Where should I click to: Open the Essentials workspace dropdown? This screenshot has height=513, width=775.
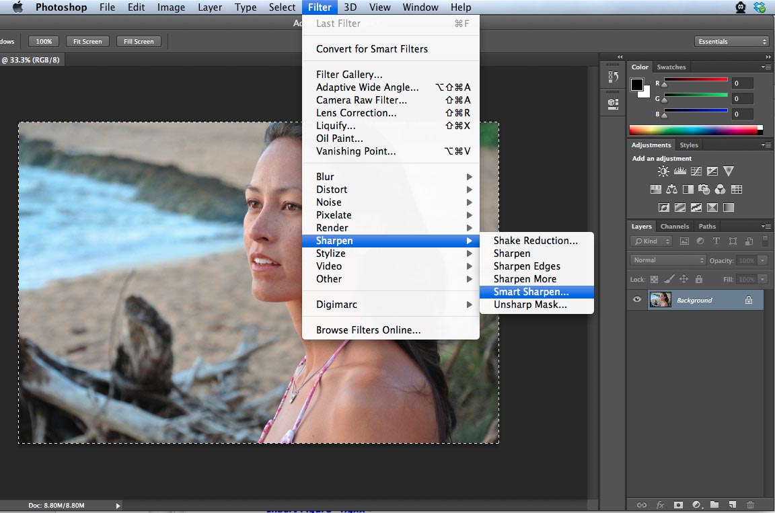pos(731,42)
